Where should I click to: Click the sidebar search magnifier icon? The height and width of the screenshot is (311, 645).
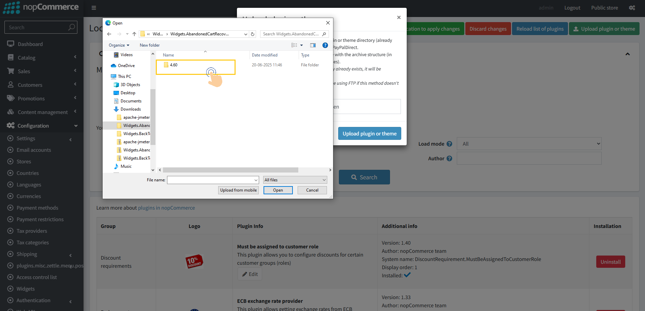coord(72,27)
